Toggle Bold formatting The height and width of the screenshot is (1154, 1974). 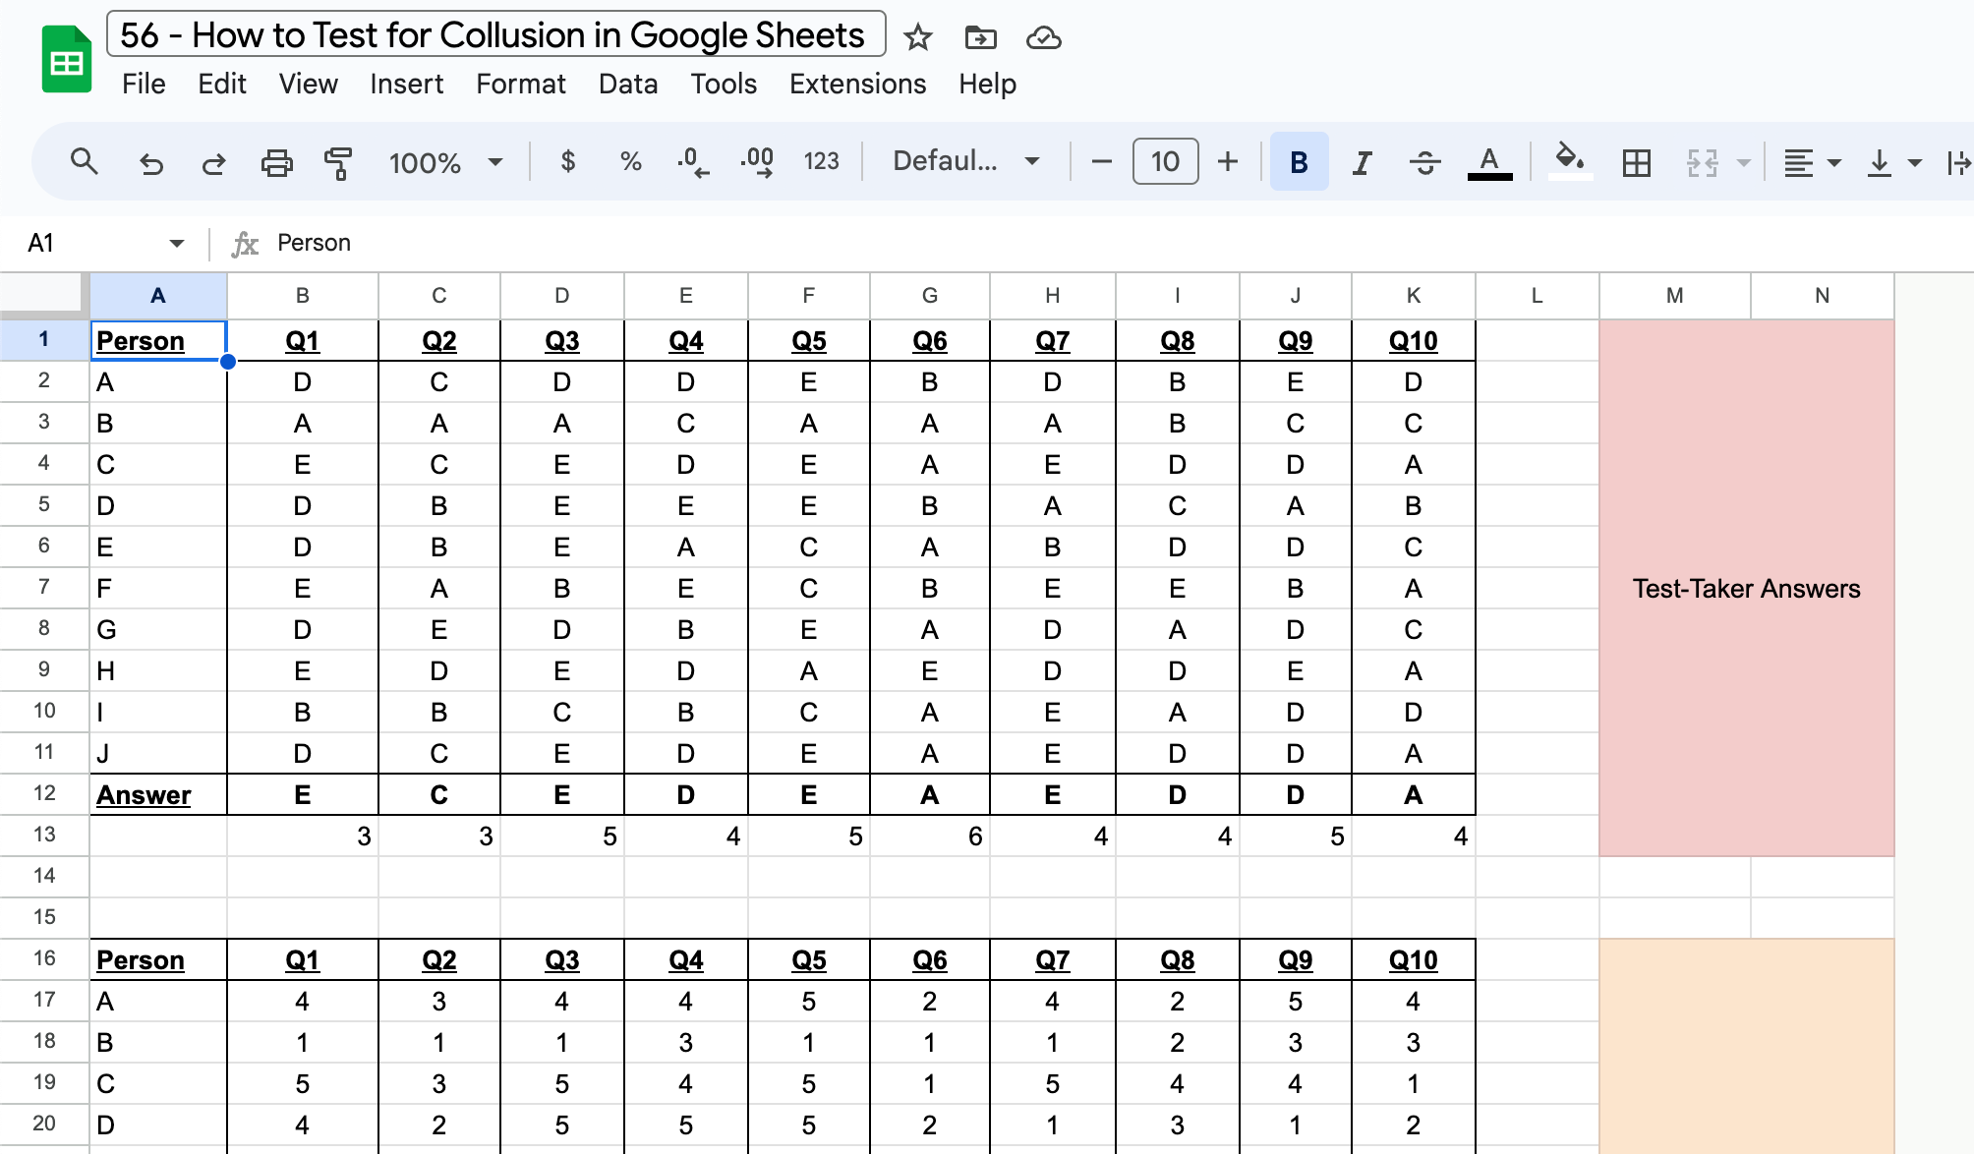pos(1299,162)
